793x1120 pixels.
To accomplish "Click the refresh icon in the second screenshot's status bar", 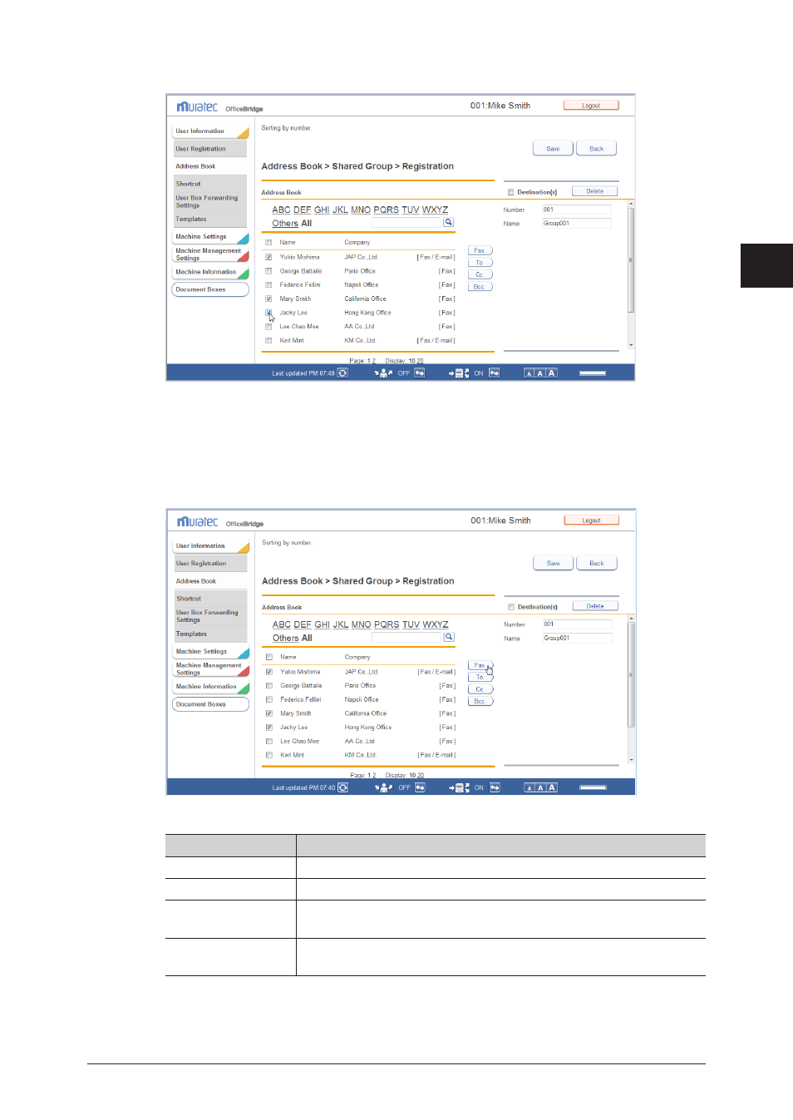I will pyautogui.click(x=342, y=787).
